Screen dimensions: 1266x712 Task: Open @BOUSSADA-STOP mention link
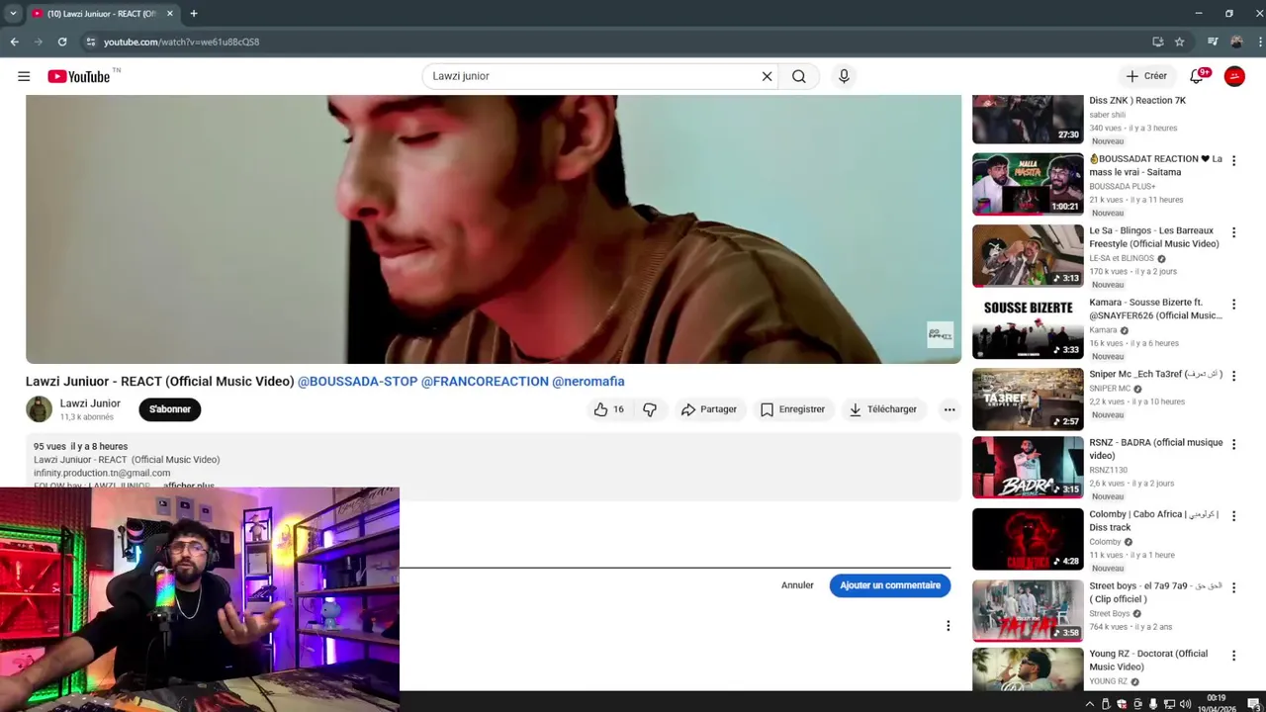(358, 382)
